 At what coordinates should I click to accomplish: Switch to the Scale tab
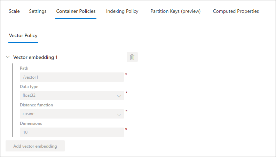14,11
